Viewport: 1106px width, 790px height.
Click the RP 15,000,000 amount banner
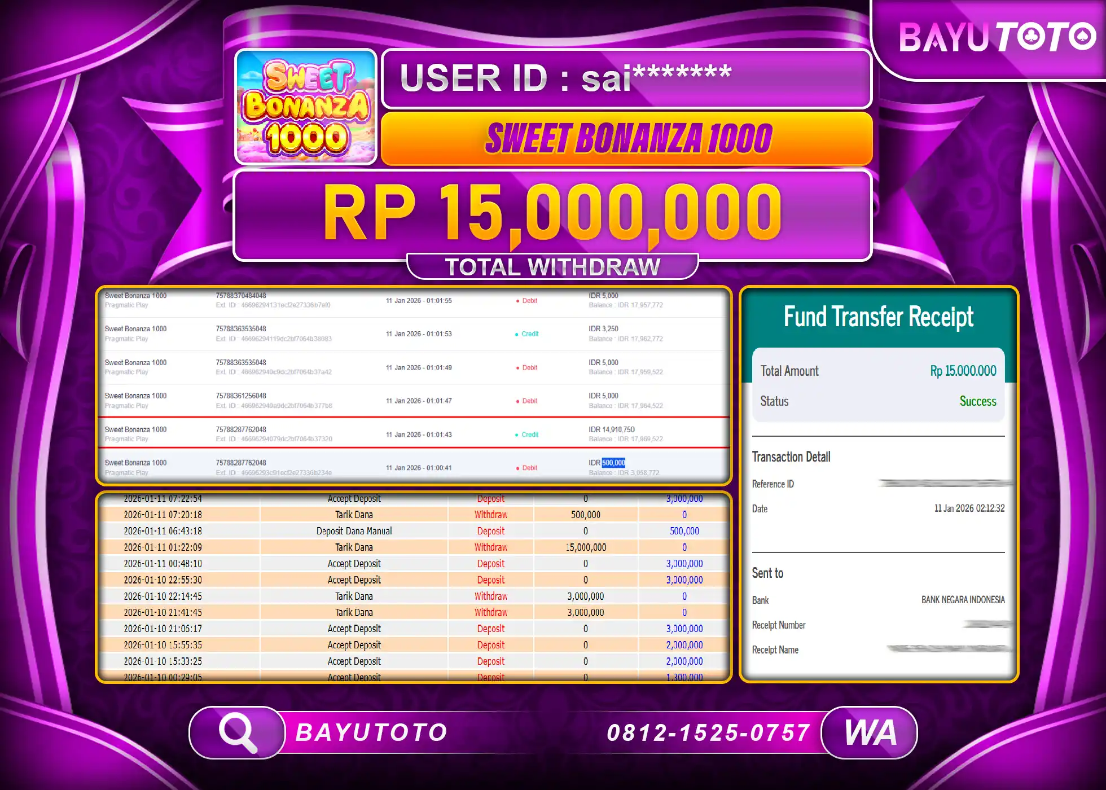pos(553,215)
